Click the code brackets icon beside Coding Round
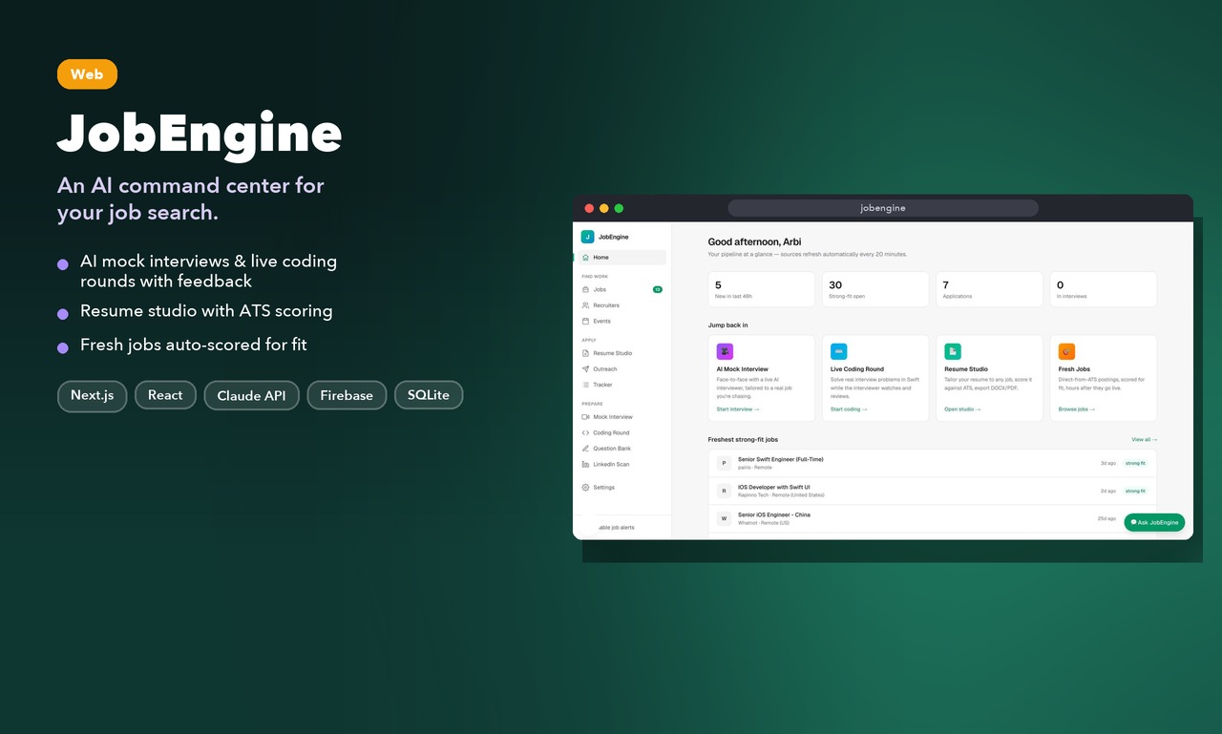Screen dimensions: 1222x734 585,432
